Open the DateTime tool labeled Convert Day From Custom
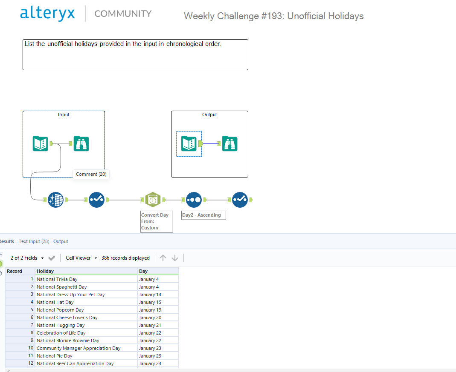 tap(153, 199)
